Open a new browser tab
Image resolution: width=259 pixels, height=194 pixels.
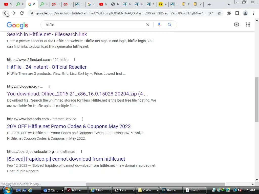(x=209, y=4)
